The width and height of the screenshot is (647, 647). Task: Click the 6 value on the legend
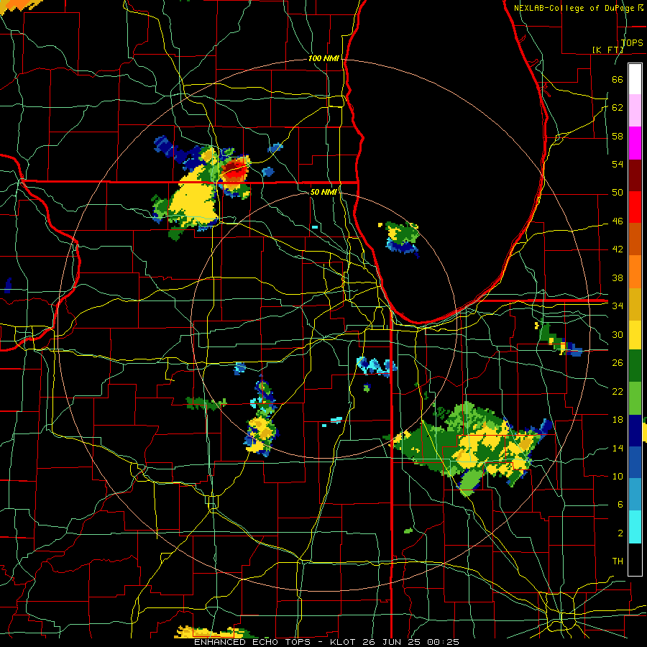pyautogui.click(x=620, y=505)
